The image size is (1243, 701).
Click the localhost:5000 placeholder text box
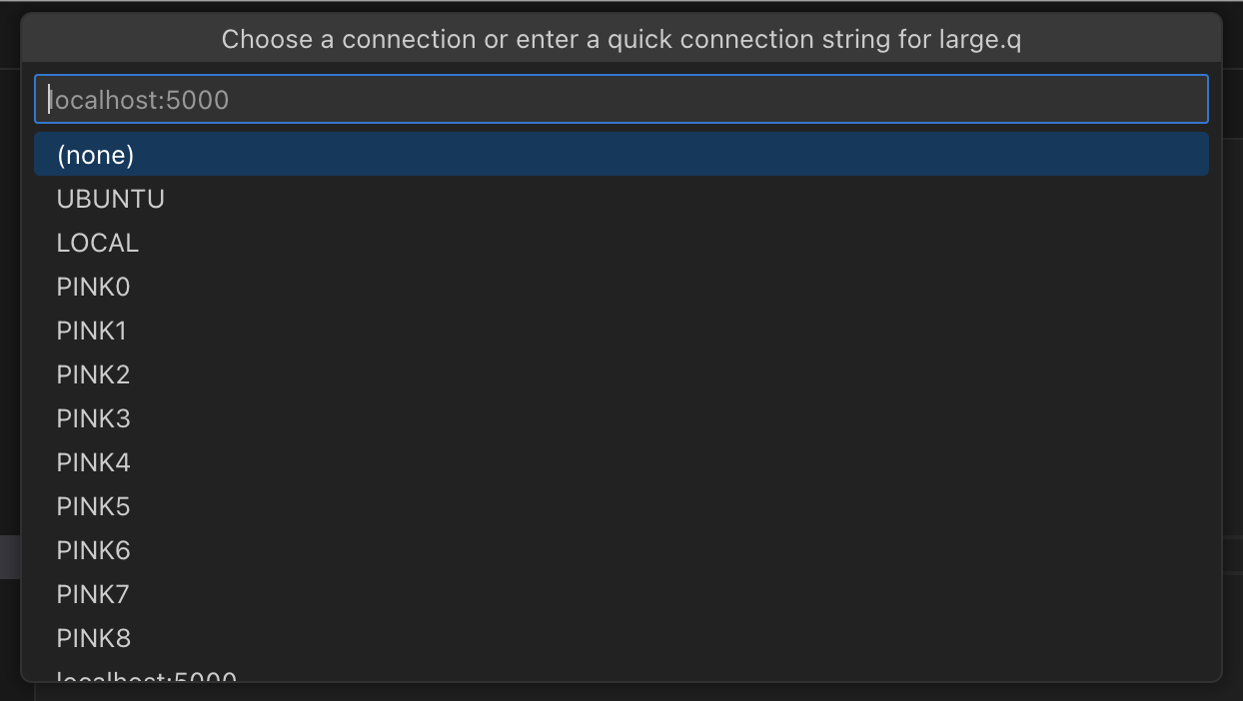point(620,99)
